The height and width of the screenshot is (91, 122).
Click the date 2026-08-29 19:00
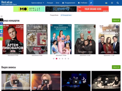coord(13,55)
